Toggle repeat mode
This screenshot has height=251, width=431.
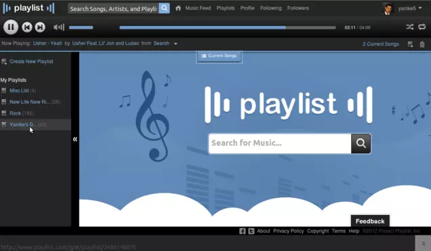[422, 27]
